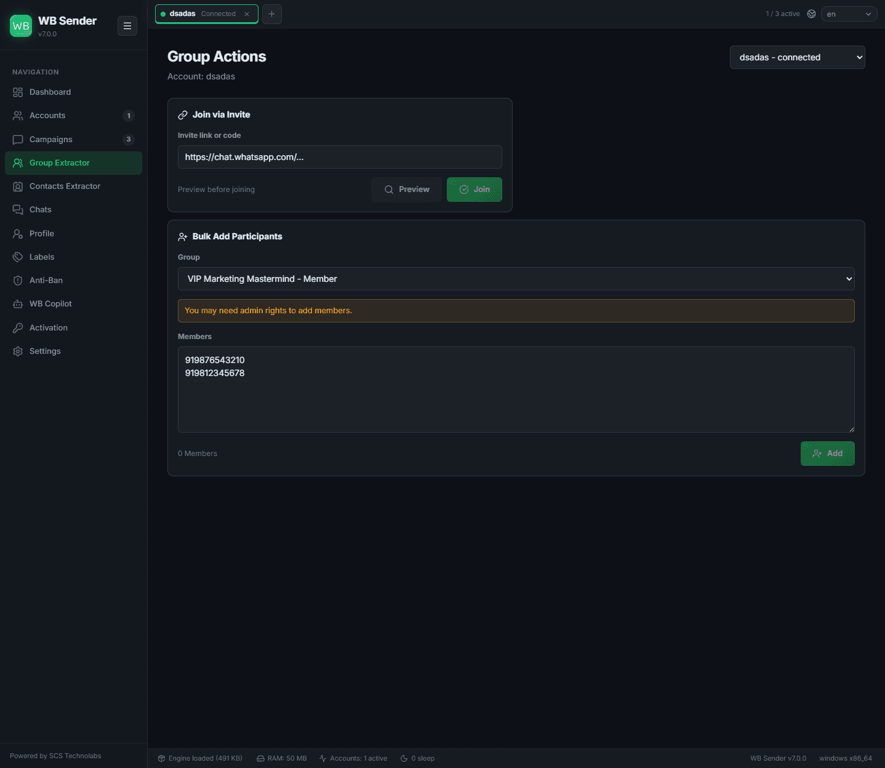Click the '0 Members' counter text
Image resolution: width=885 pixels, height=768 pixels.
click(198, 454)
